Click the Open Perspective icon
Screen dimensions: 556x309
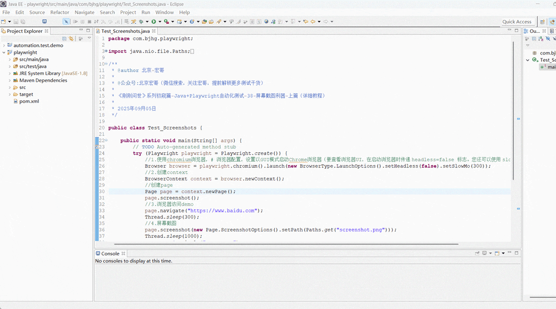tap(543, 22)
